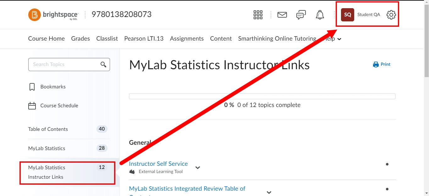The image size is (429, 196).
Task: Expand the Help dropdown menu
Action: (x=332, y=38)
